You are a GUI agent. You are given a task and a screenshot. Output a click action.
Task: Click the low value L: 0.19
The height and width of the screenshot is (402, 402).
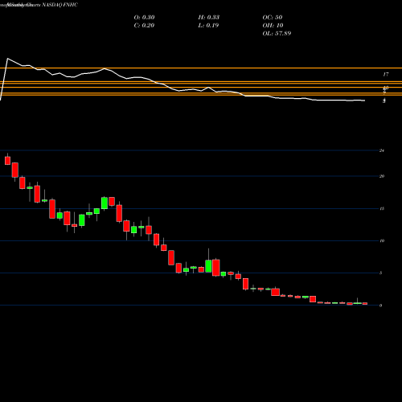coord(208,26)
